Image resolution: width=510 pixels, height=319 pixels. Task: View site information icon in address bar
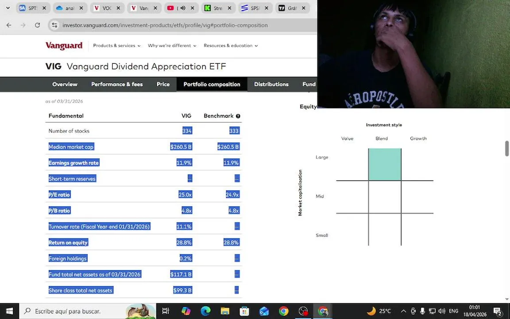coord(54,25)
